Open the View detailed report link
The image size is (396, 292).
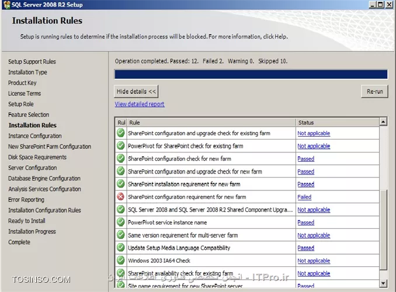(140, 105)
